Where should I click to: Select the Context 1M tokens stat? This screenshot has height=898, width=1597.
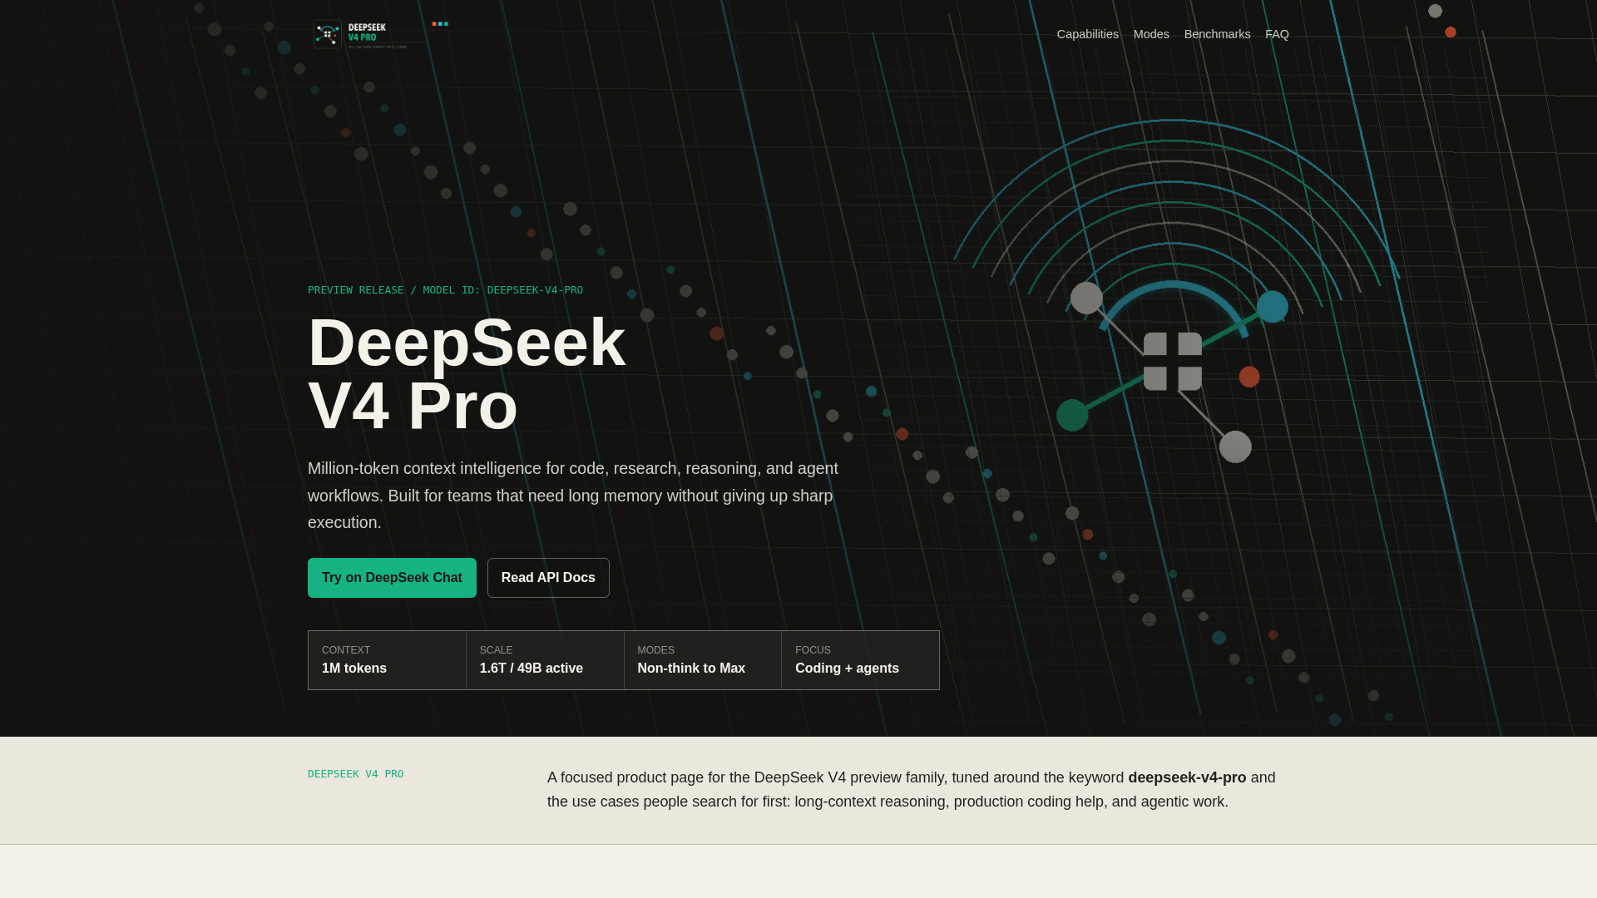click(387, 660)
